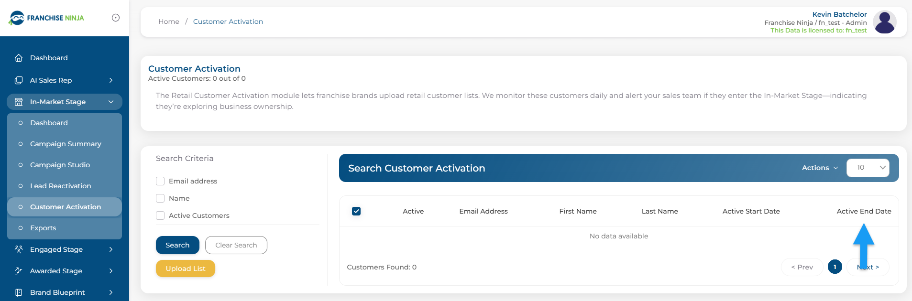This screenshot has width=912, height=301.
Task: Open the user profile avatar
Action: [884, 22]
